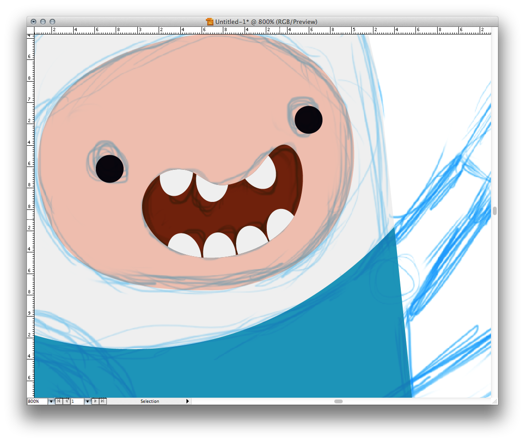Expand the status bar Selection popup arrow
Viewport: 525px width, 442px height.
click(187, 401)
